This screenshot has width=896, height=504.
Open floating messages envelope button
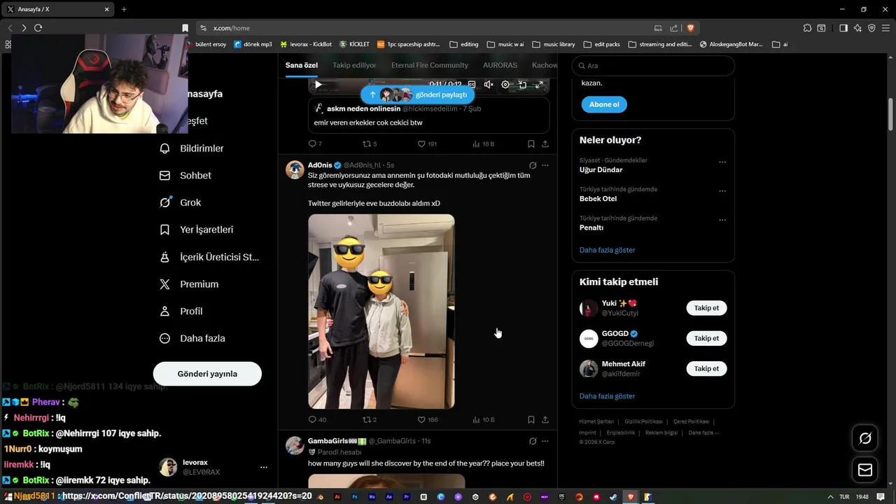click(x=865, y=470)
